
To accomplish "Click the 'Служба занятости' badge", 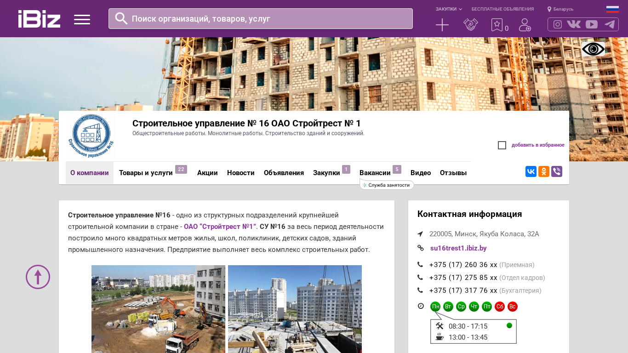I will point(387,185).
